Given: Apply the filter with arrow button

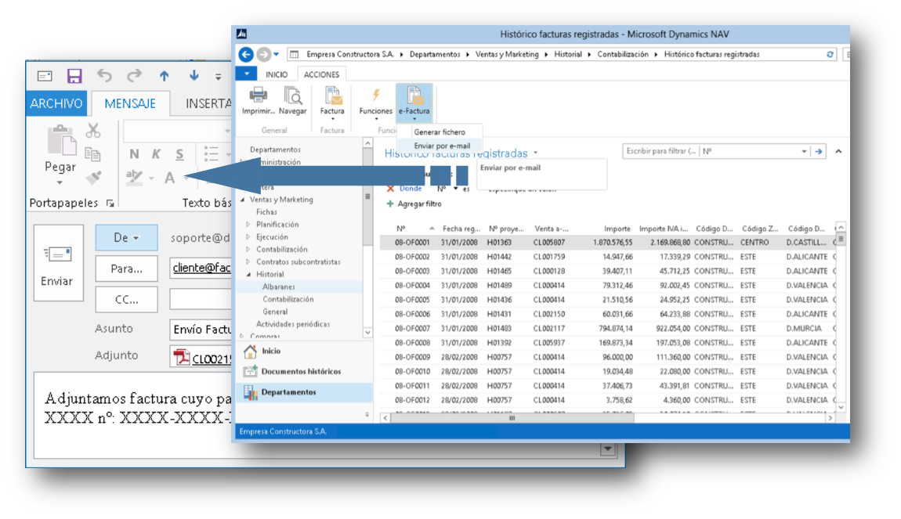Looking at the screenshot, I should pos(818,152).
